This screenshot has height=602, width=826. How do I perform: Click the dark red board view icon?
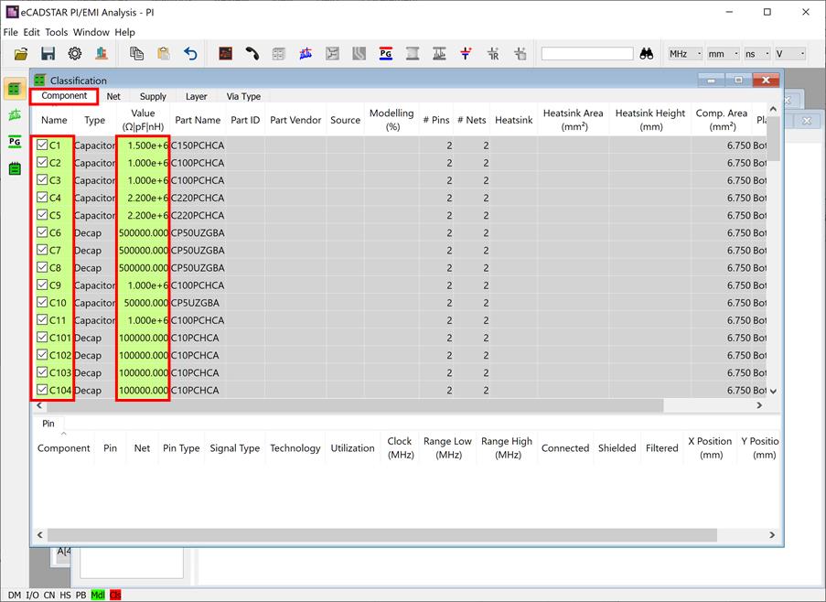225,54
